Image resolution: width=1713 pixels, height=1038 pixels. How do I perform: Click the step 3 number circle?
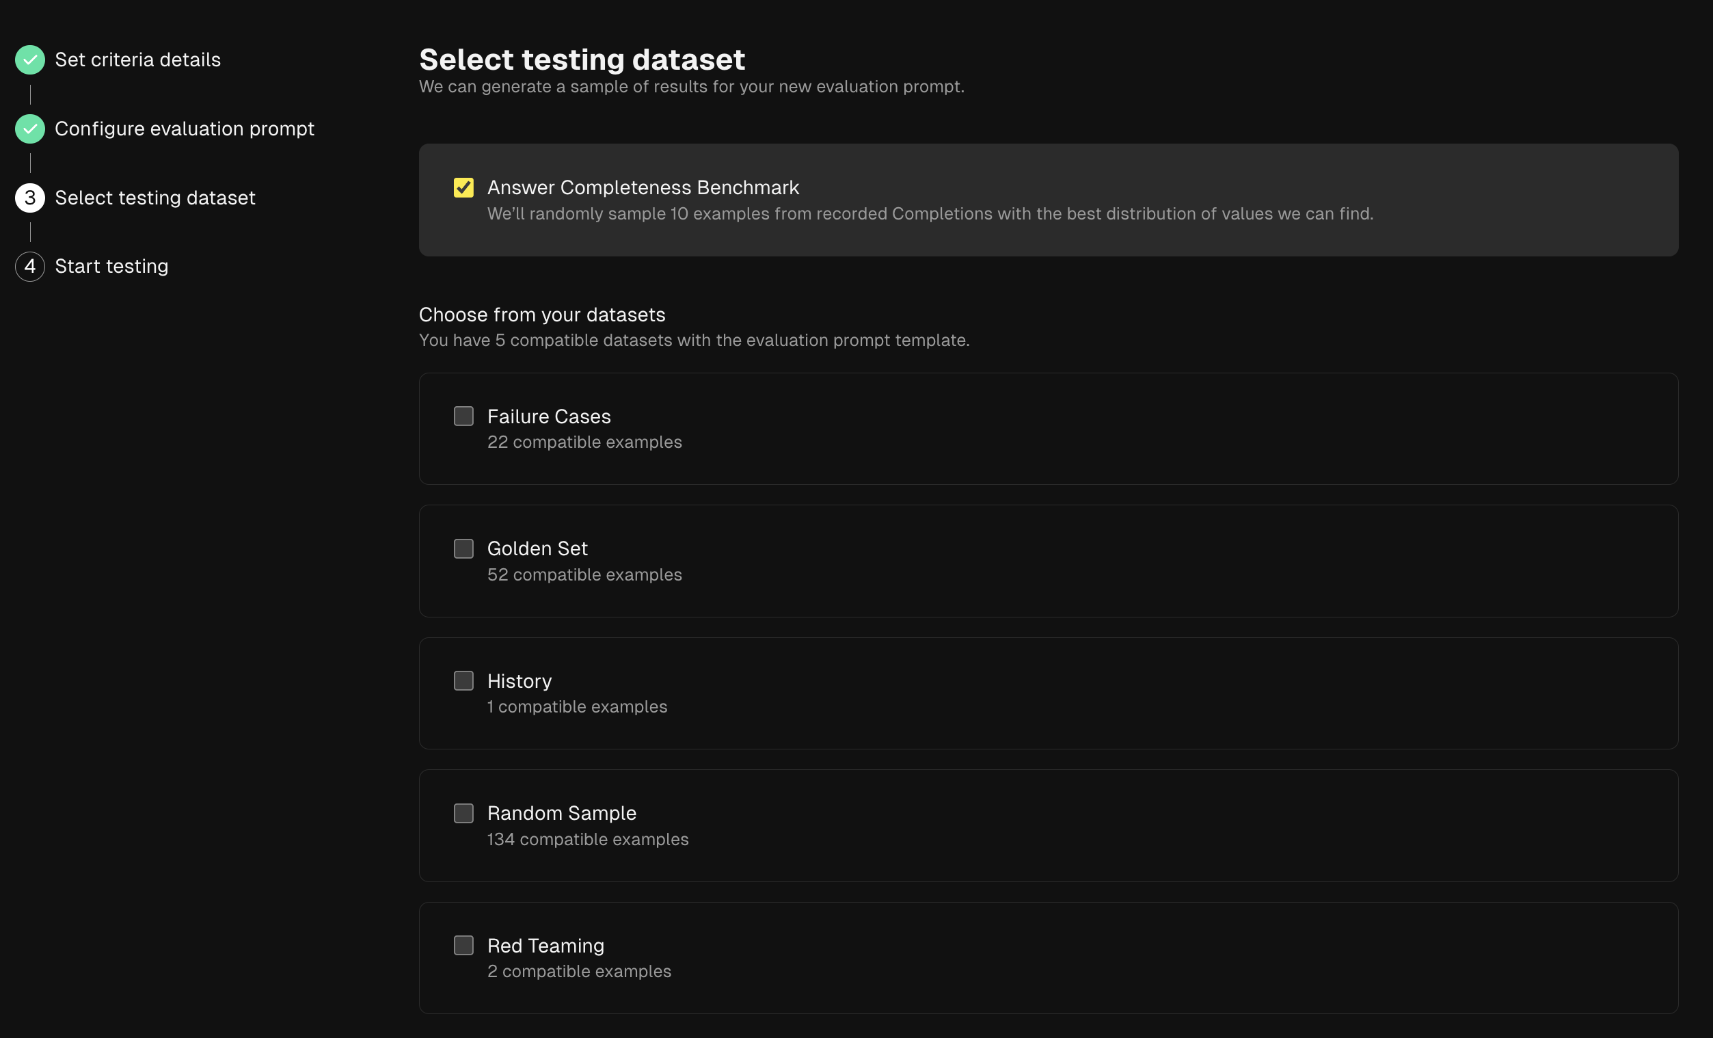pos(30,198)
